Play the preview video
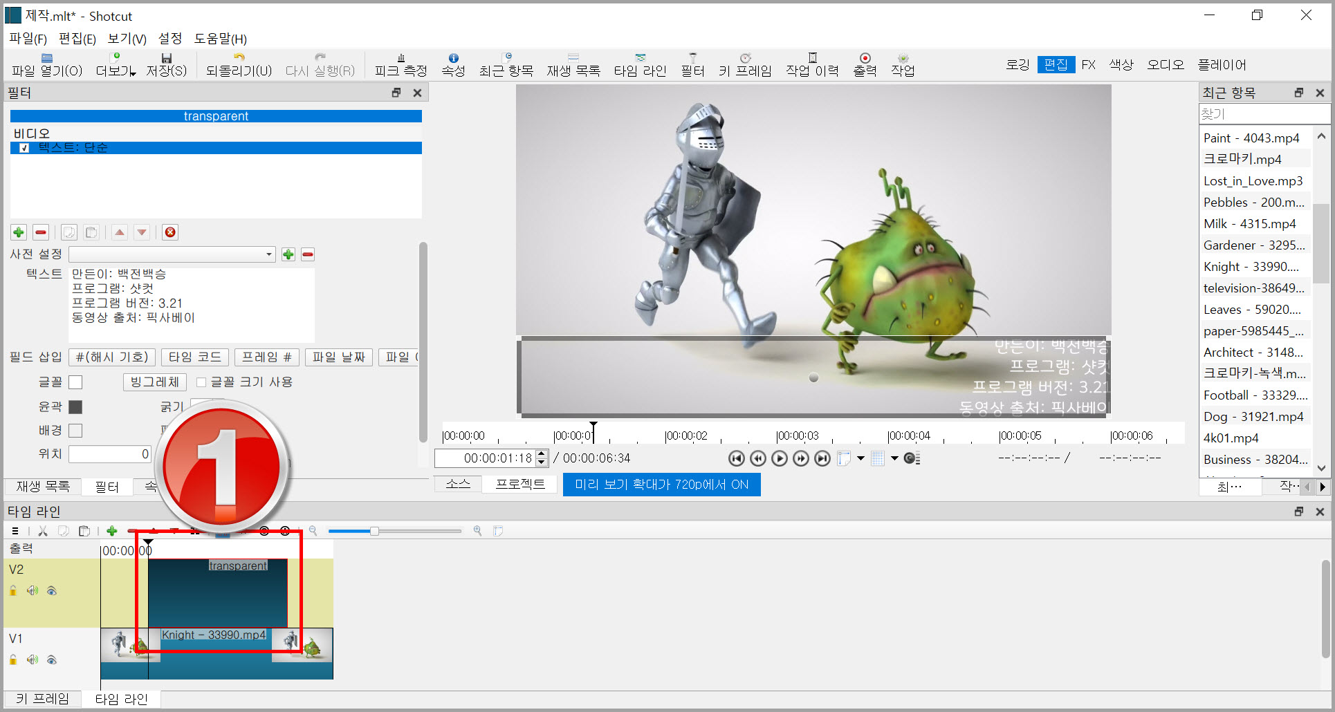The image size is (1335, 712). tap(780, 458)
